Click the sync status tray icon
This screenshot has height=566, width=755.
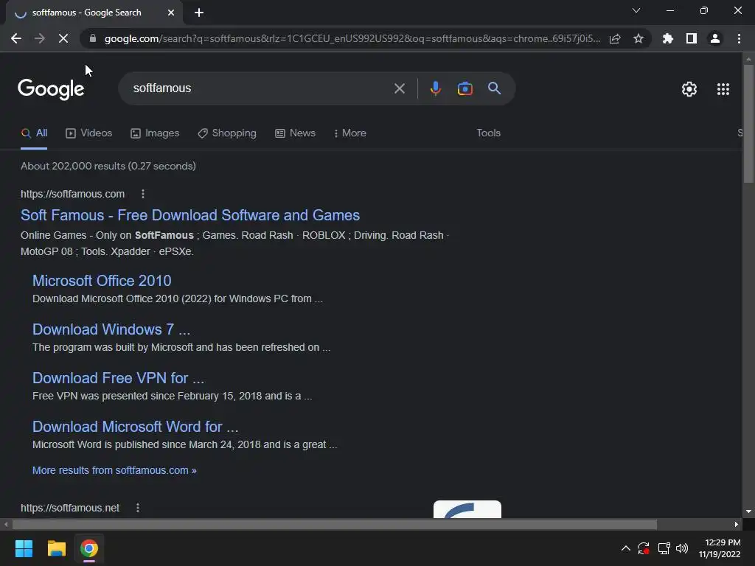[644, 548]
